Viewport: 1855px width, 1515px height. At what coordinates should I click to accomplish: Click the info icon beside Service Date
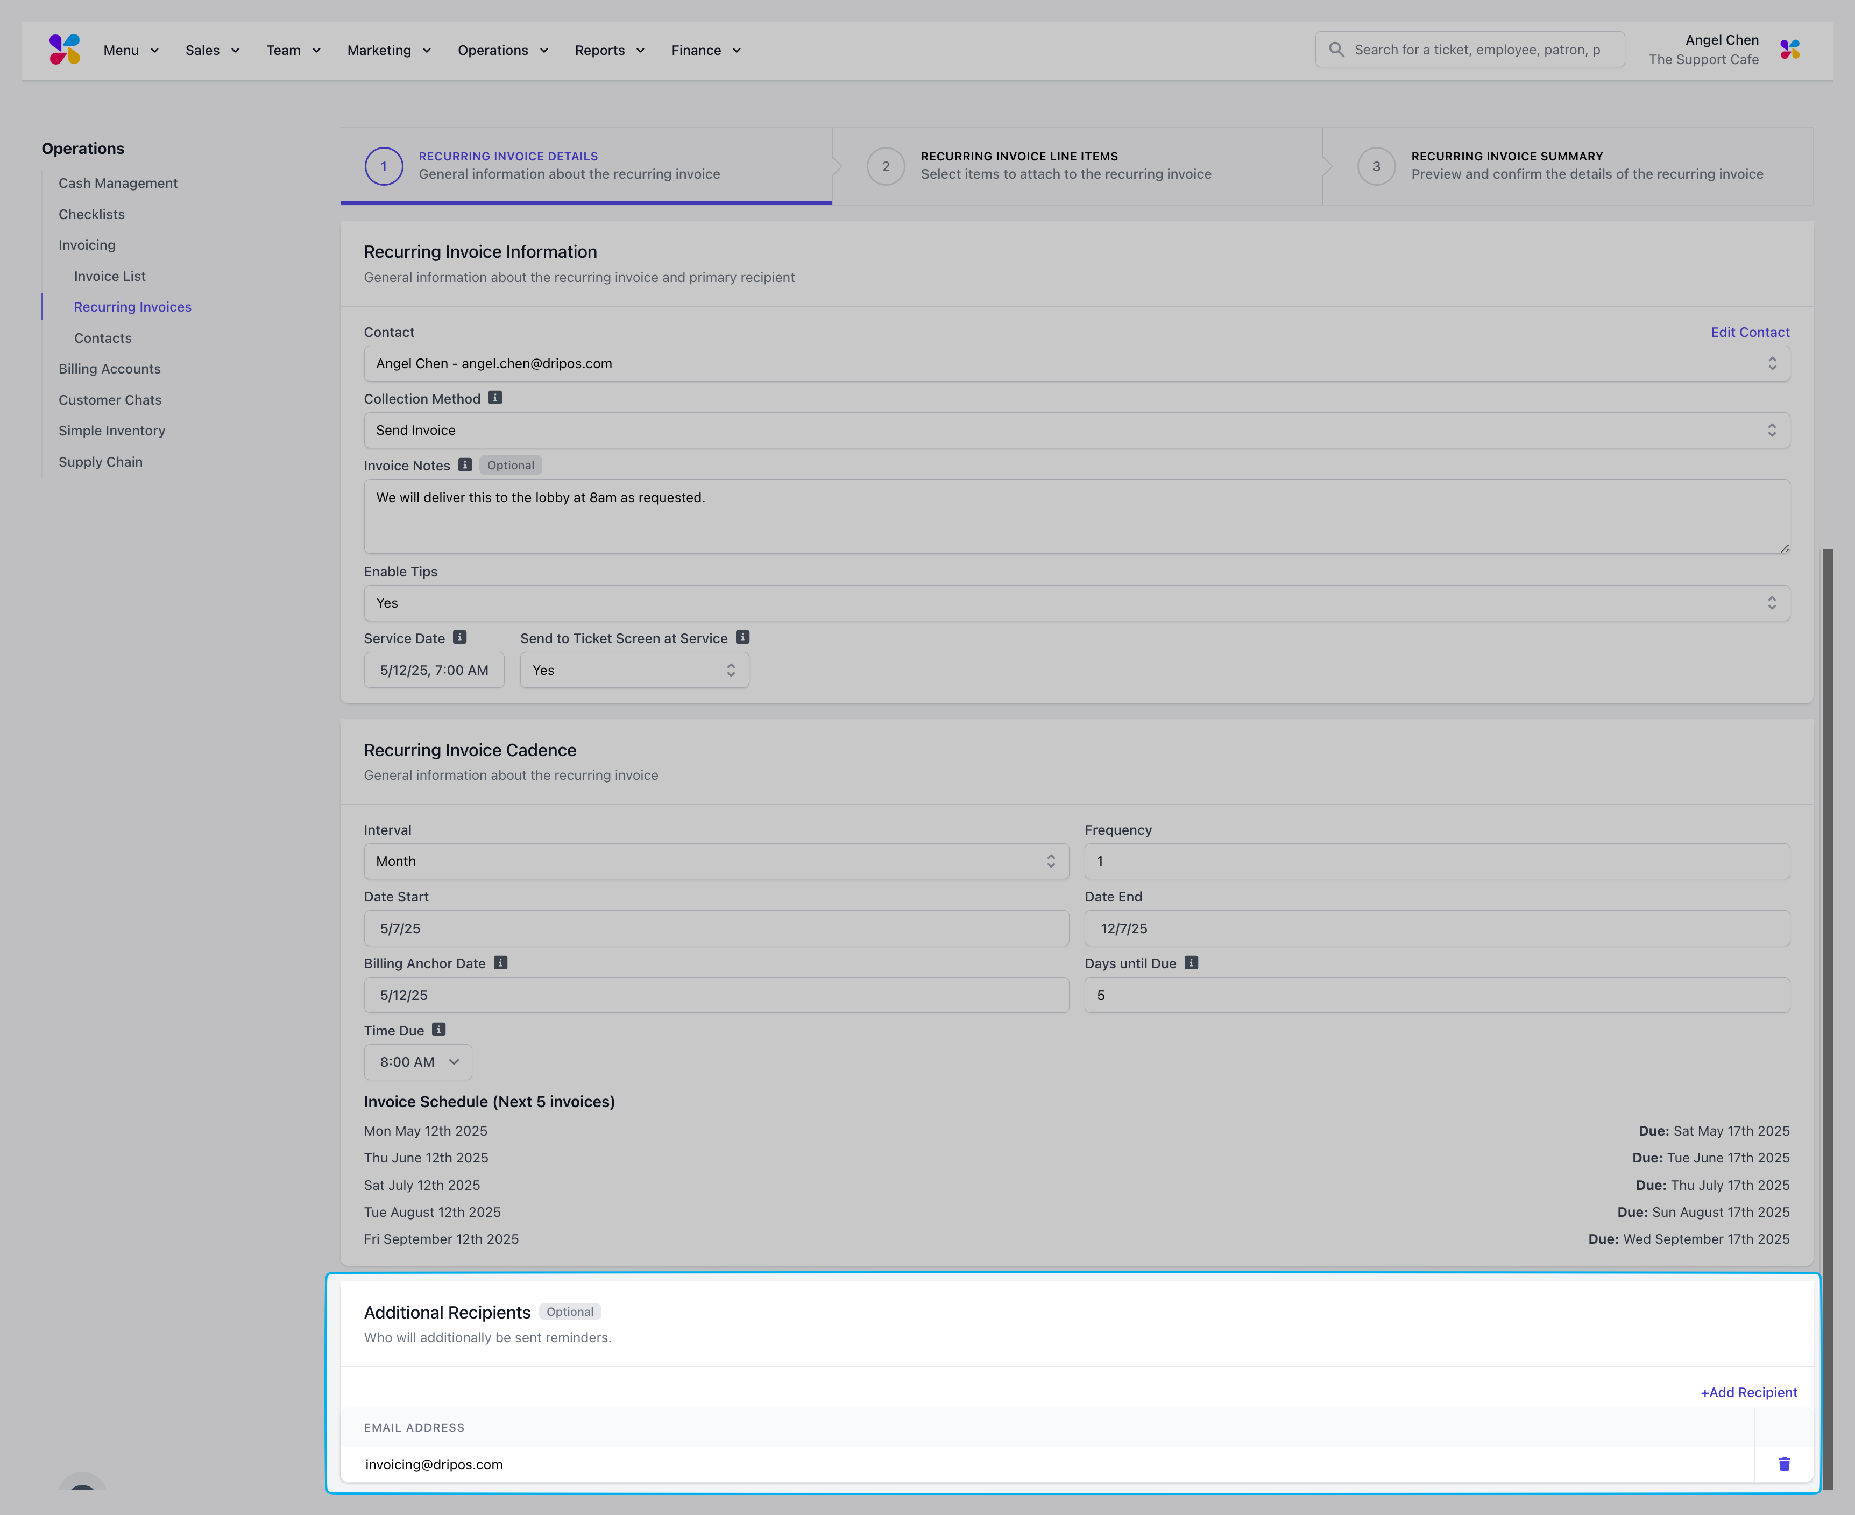460,638
